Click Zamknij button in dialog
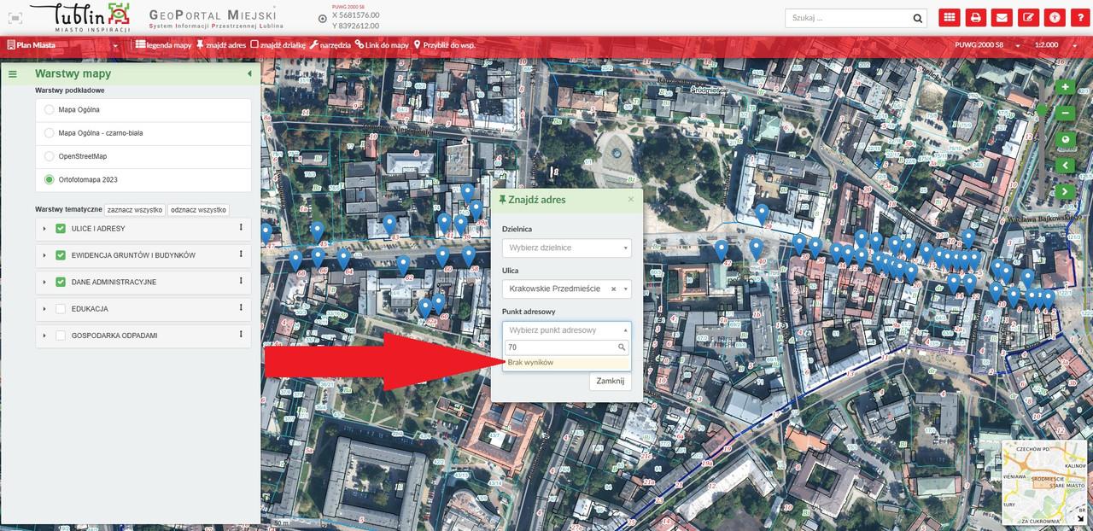The width and height of the screenshot is (1093, 531). 611,381
